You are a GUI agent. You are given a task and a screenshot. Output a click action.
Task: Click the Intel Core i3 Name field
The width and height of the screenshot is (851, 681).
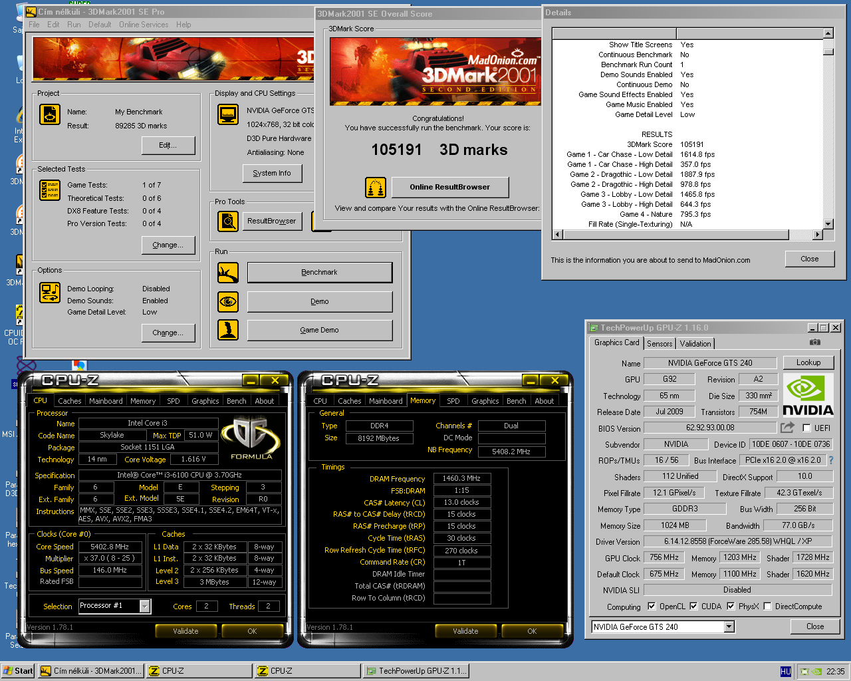pyautogui.click(x=148, y=423)
